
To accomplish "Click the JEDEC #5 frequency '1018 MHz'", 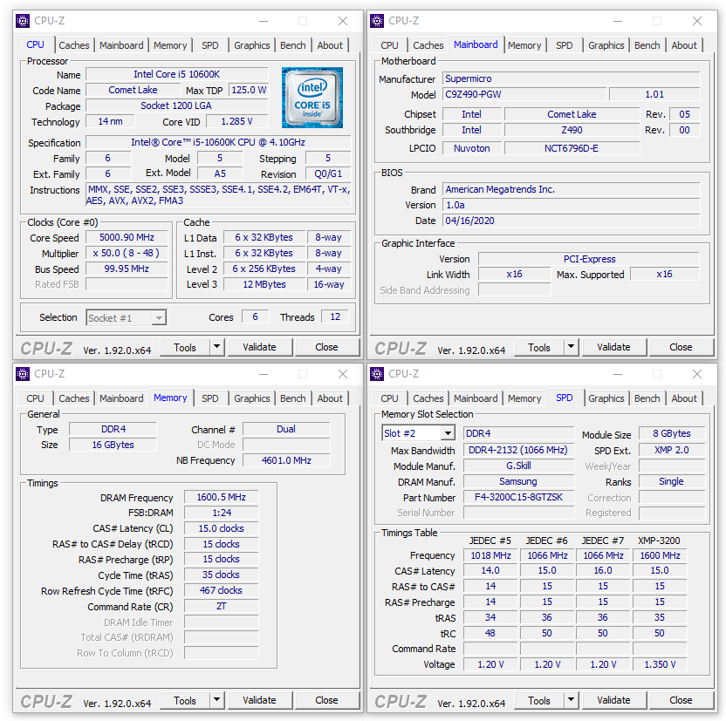I will [490, 555].
